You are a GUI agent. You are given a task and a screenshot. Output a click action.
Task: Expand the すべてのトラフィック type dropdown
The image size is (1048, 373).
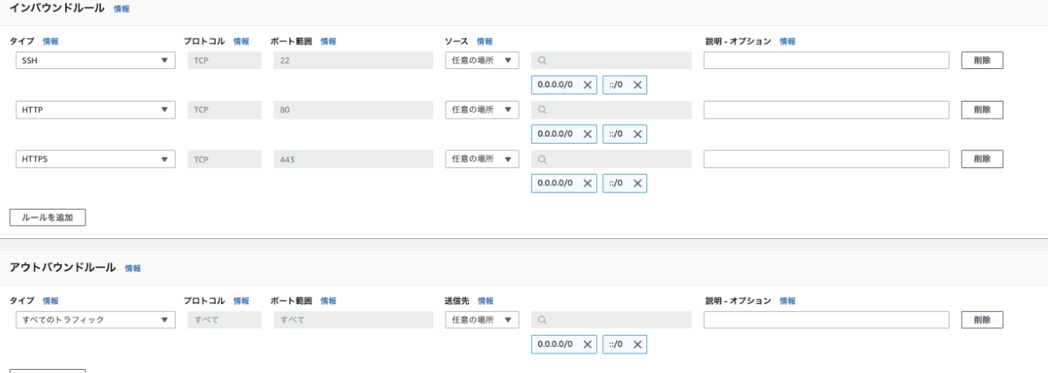pyautogui.click(x=96, y=320)
